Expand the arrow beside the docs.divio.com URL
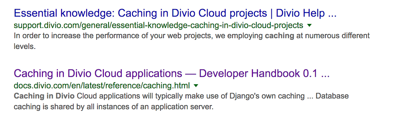The image size is (396, 126). (x=196, y=86)
